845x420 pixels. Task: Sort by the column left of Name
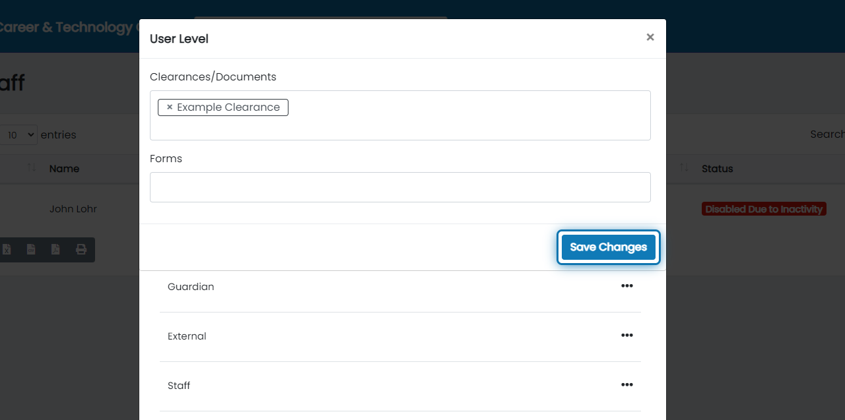32,168
